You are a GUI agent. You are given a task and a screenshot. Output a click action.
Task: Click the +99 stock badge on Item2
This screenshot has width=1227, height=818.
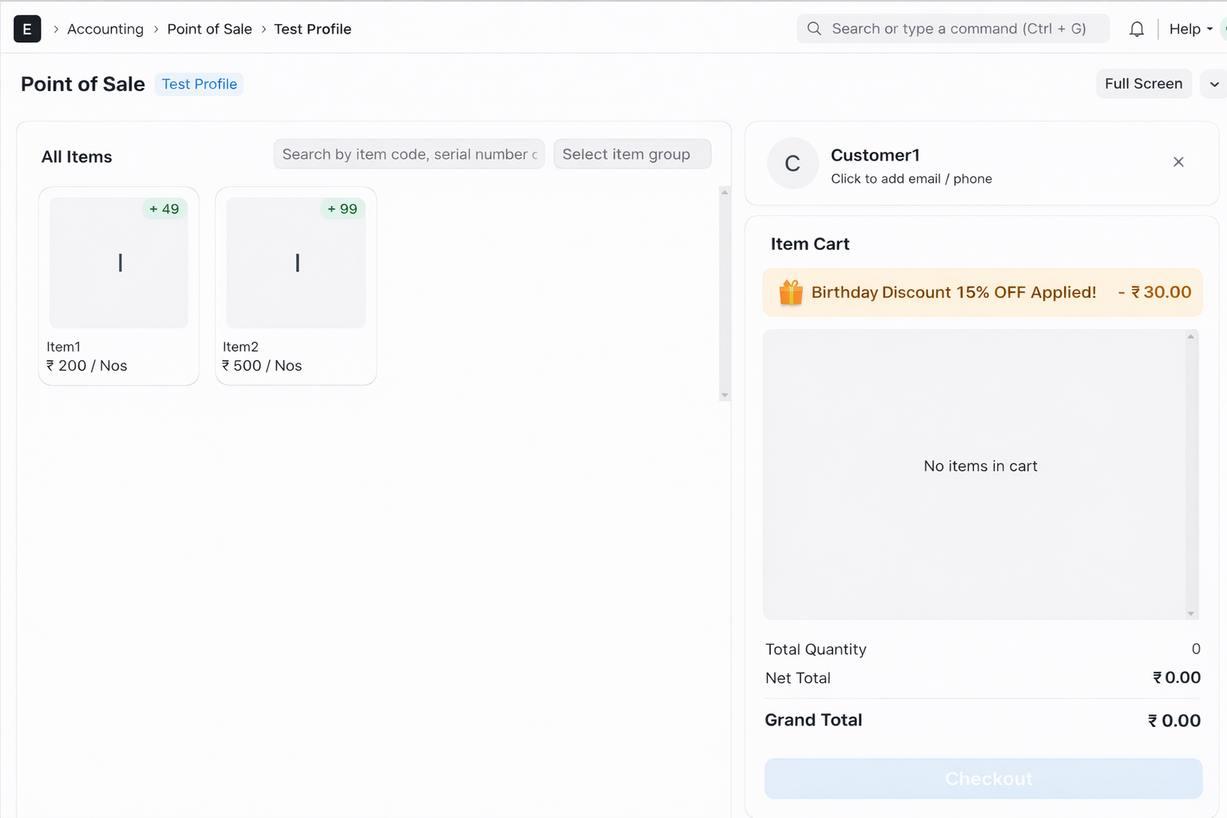[343, 208]
